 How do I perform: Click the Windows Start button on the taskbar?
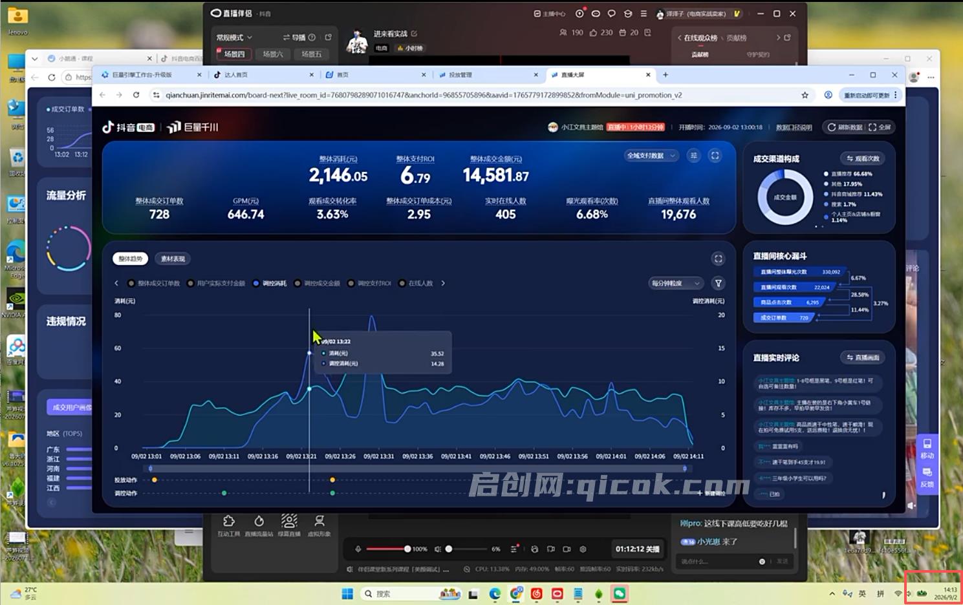347,593
